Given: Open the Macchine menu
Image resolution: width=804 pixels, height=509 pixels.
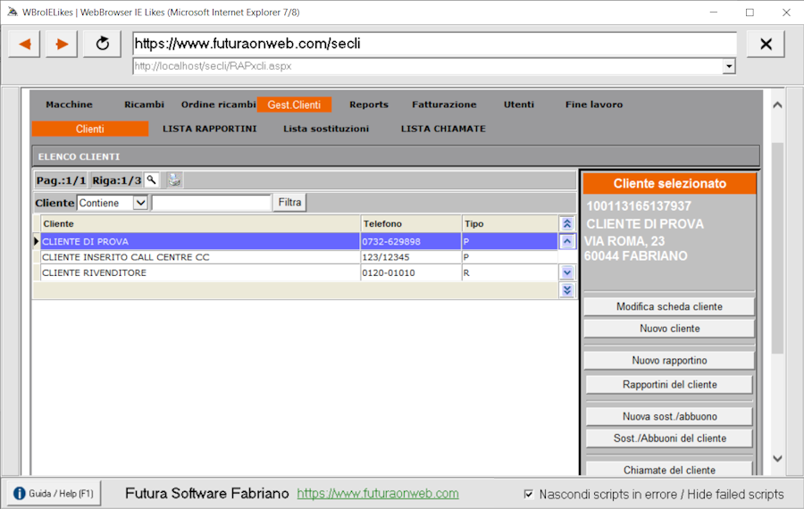Looking at the screenshot, I should (x=69, y=104).
